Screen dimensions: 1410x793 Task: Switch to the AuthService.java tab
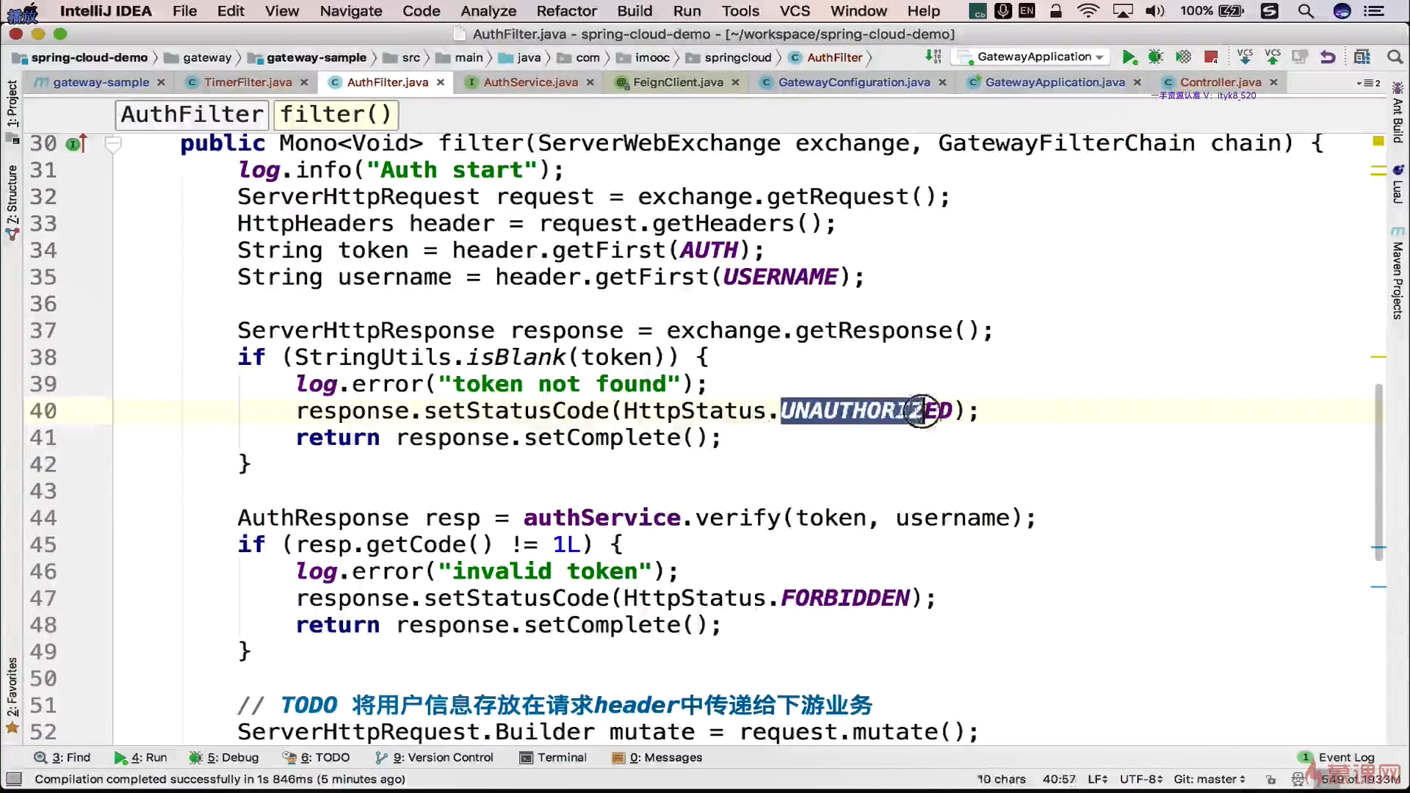point(529,82)
